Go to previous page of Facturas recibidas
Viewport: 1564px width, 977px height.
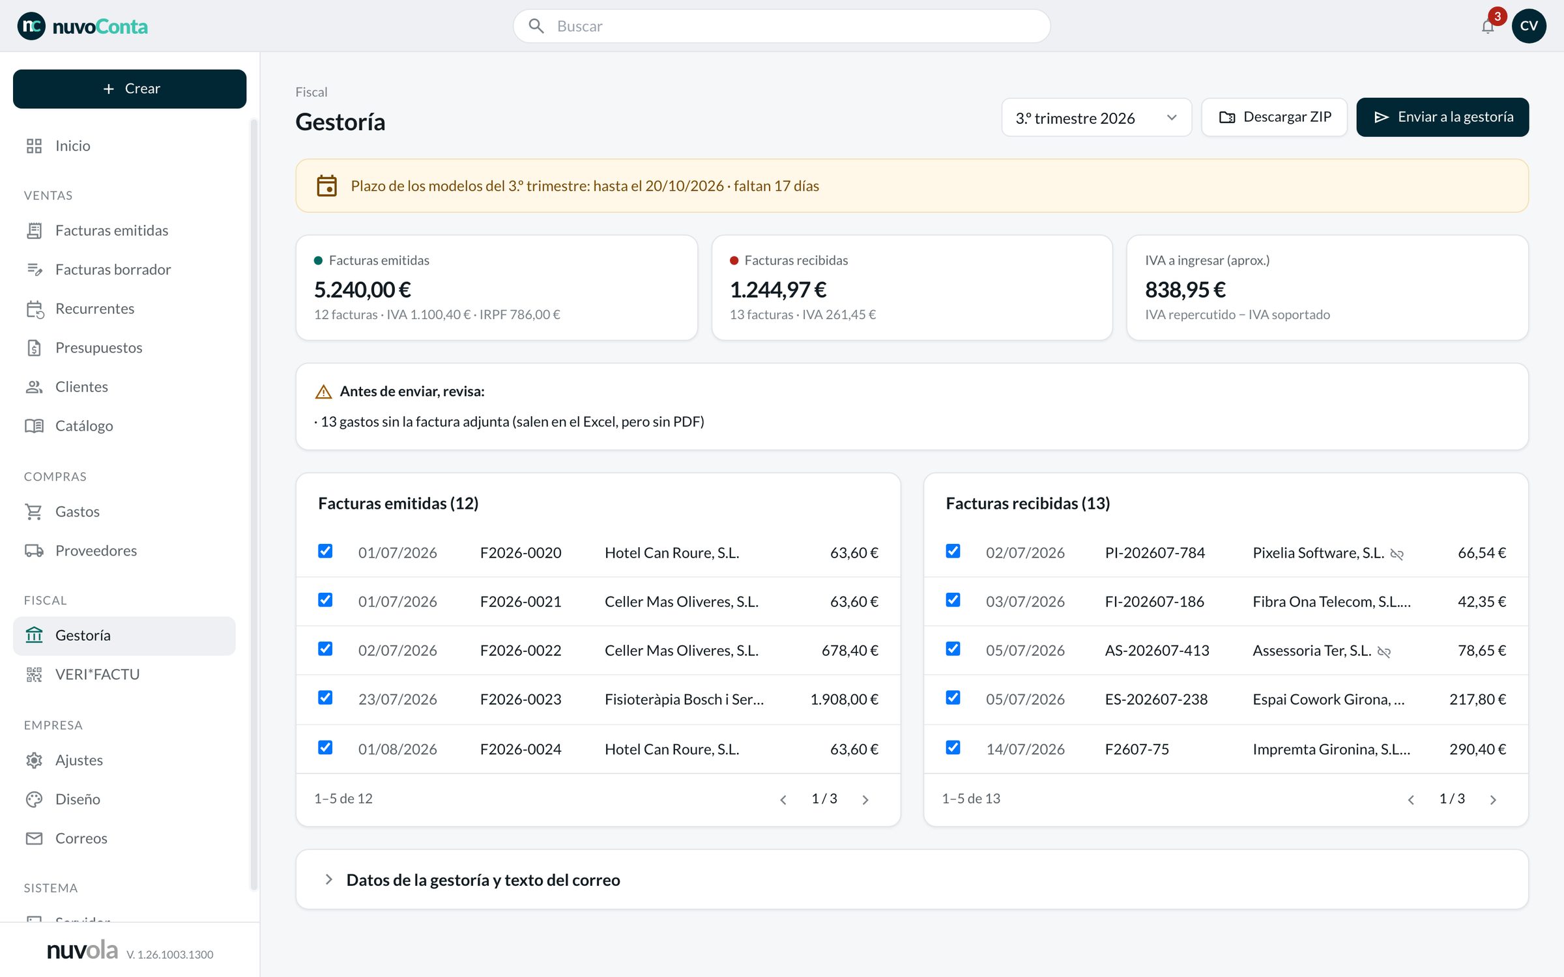(1411, 799)
